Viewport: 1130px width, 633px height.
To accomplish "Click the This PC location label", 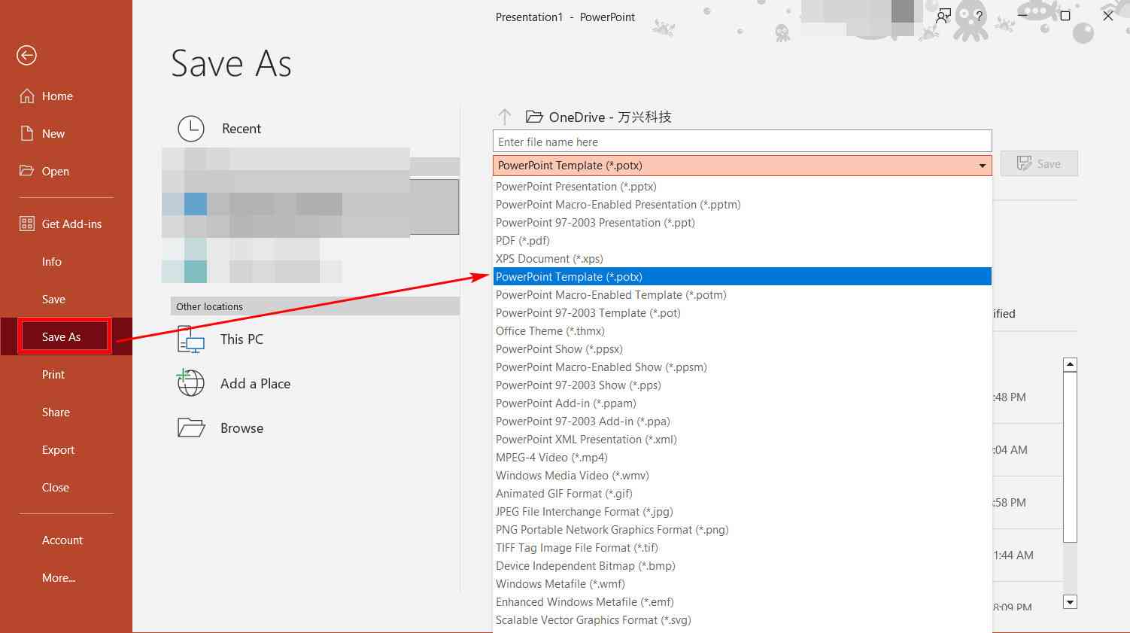I will tap(241, 339).
